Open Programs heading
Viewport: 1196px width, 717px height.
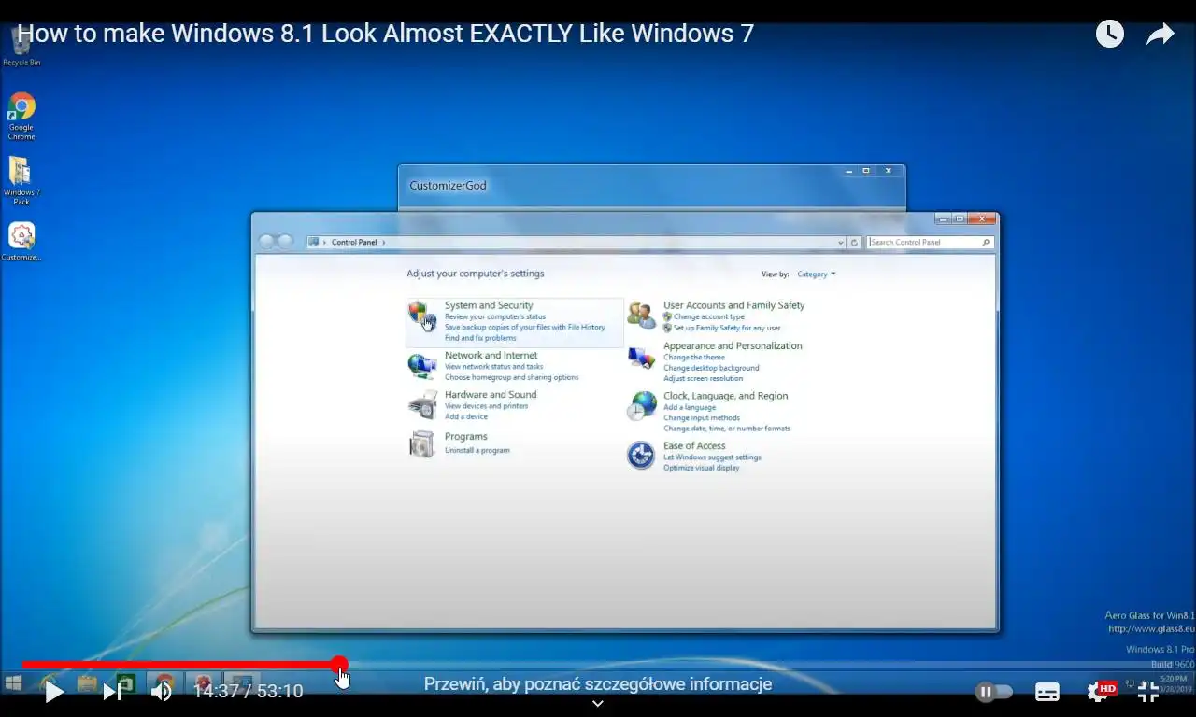466,437
